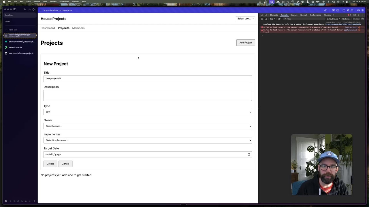Toggle the console sidebar icon
The width and height of the screenshot is (369, 207).
click(x=262, y=19)
